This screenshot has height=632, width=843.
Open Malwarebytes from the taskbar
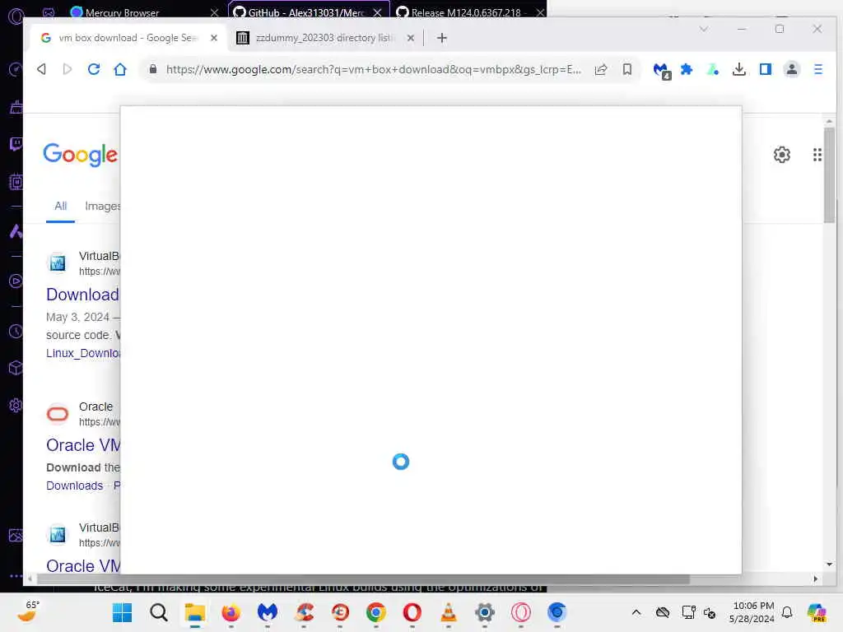(x=268, y=612)
